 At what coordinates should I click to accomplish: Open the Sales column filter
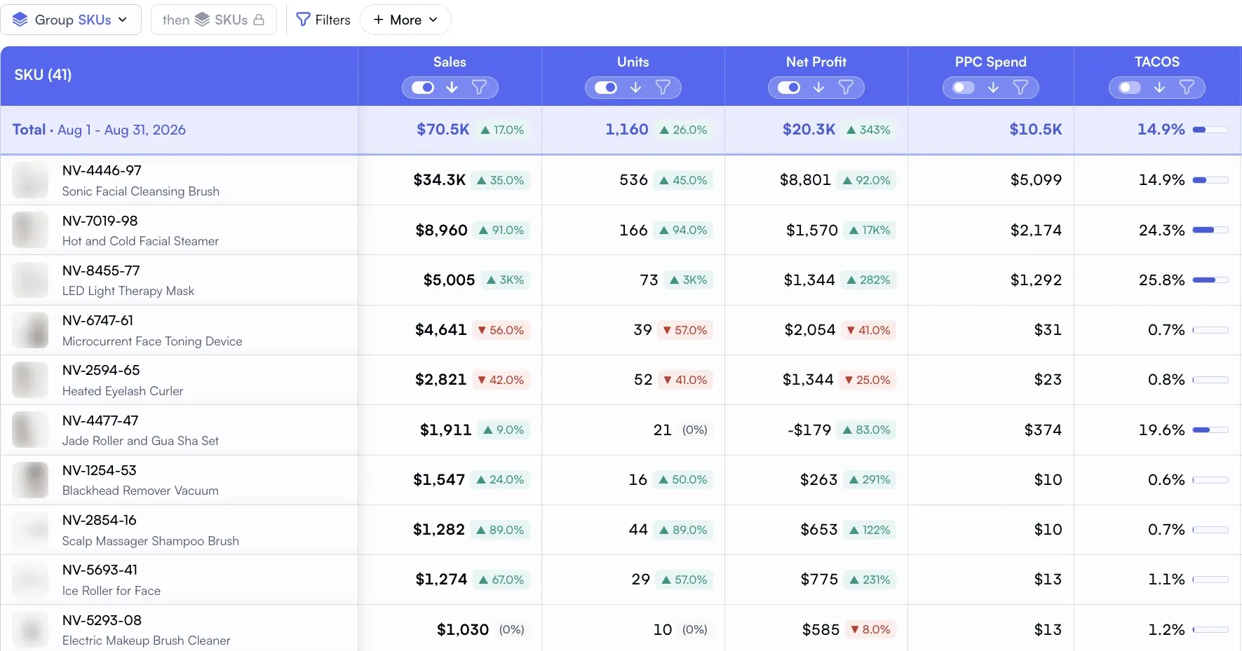(x=479, y=88)
